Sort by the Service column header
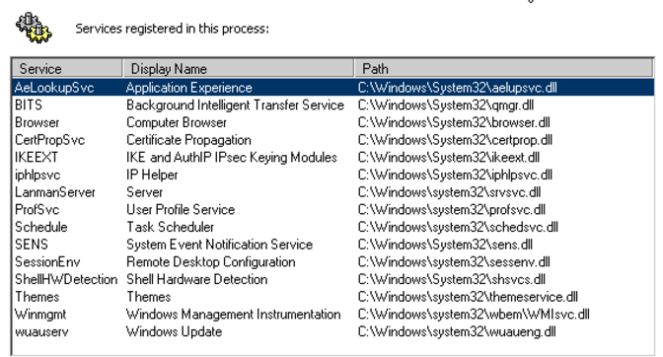 coord(67,68)
